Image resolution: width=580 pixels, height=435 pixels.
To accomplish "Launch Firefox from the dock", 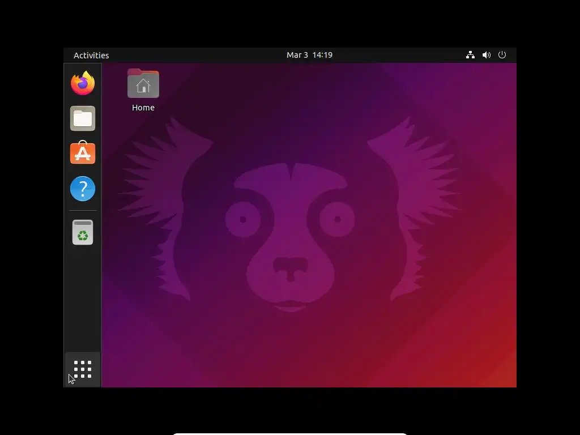I will click(83, 83).
